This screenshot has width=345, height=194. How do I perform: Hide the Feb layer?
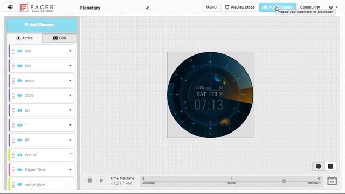20,66
